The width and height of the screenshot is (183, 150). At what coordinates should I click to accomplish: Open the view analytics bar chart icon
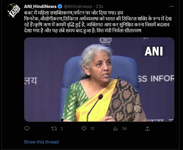(115, 129)
